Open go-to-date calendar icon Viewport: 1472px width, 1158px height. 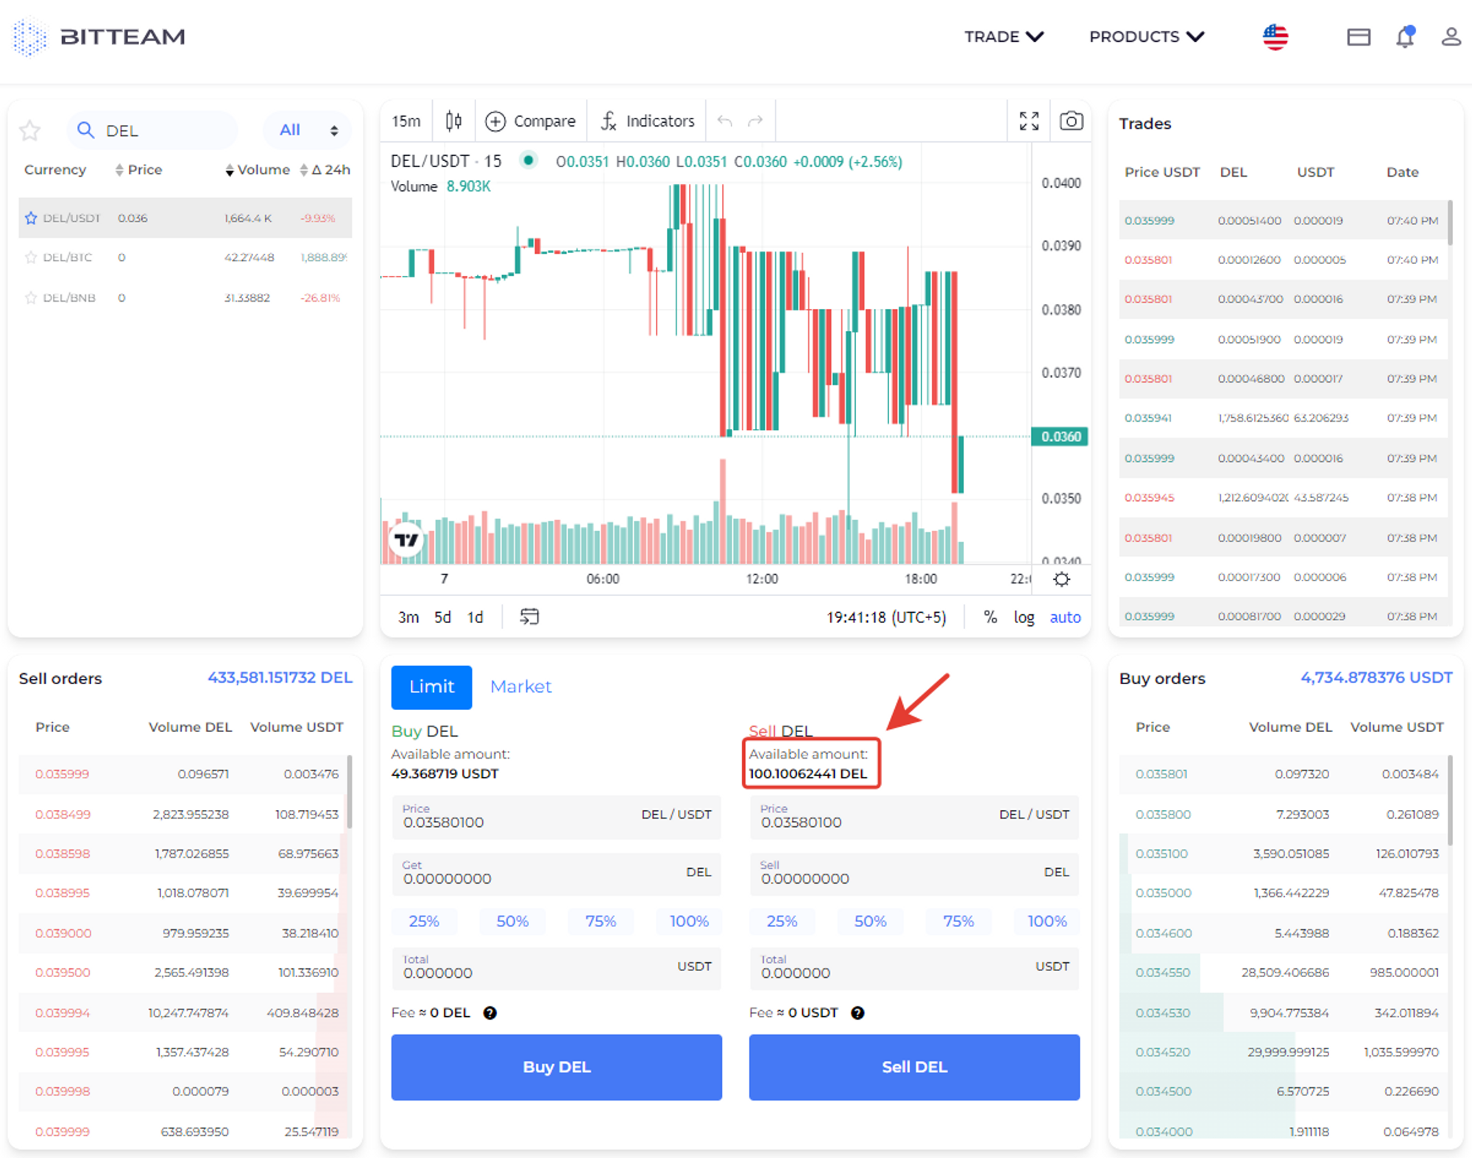[529, 617]
